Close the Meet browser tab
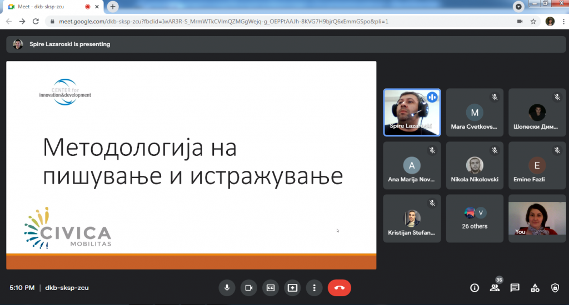The height and width of the screenshot is (305, 569). click(x=97, y=7)
